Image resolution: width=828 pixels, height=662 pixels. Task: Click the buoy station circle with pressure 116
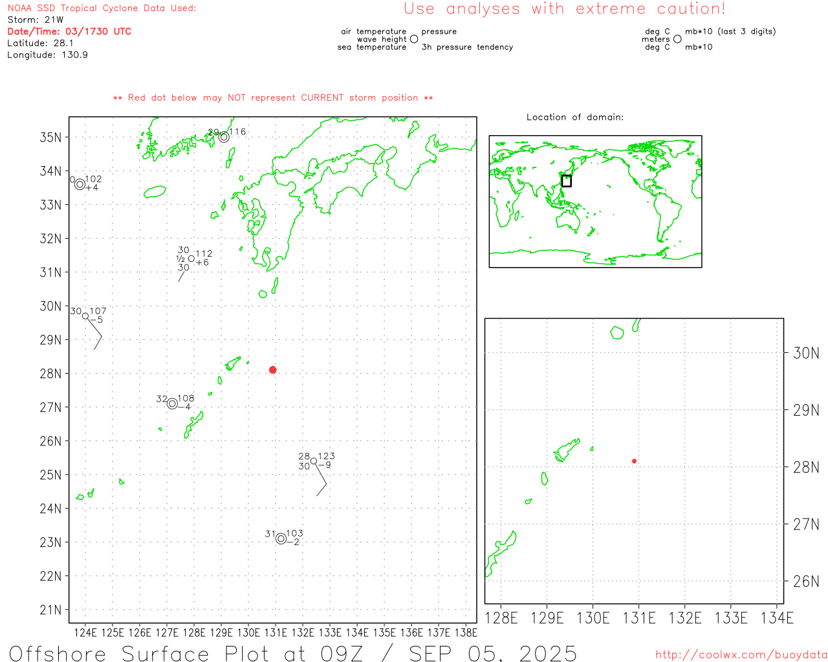(x=224, y=137)
